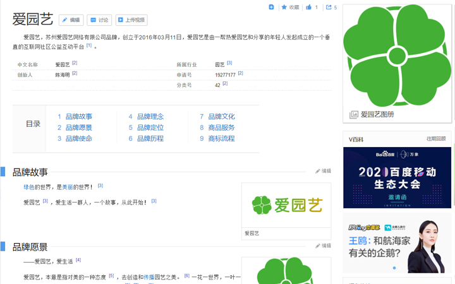The height and width of the screenshot is (284, 455).
Task: Open the 美丽 link
Action: pyautogui.click(x=68, y=187)
